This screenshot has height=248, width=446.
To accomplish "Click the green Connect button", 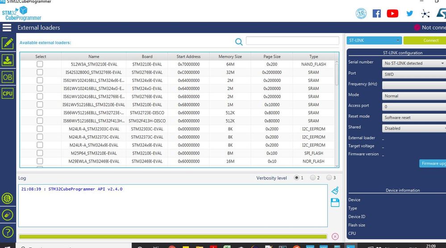I will (425, 40).
